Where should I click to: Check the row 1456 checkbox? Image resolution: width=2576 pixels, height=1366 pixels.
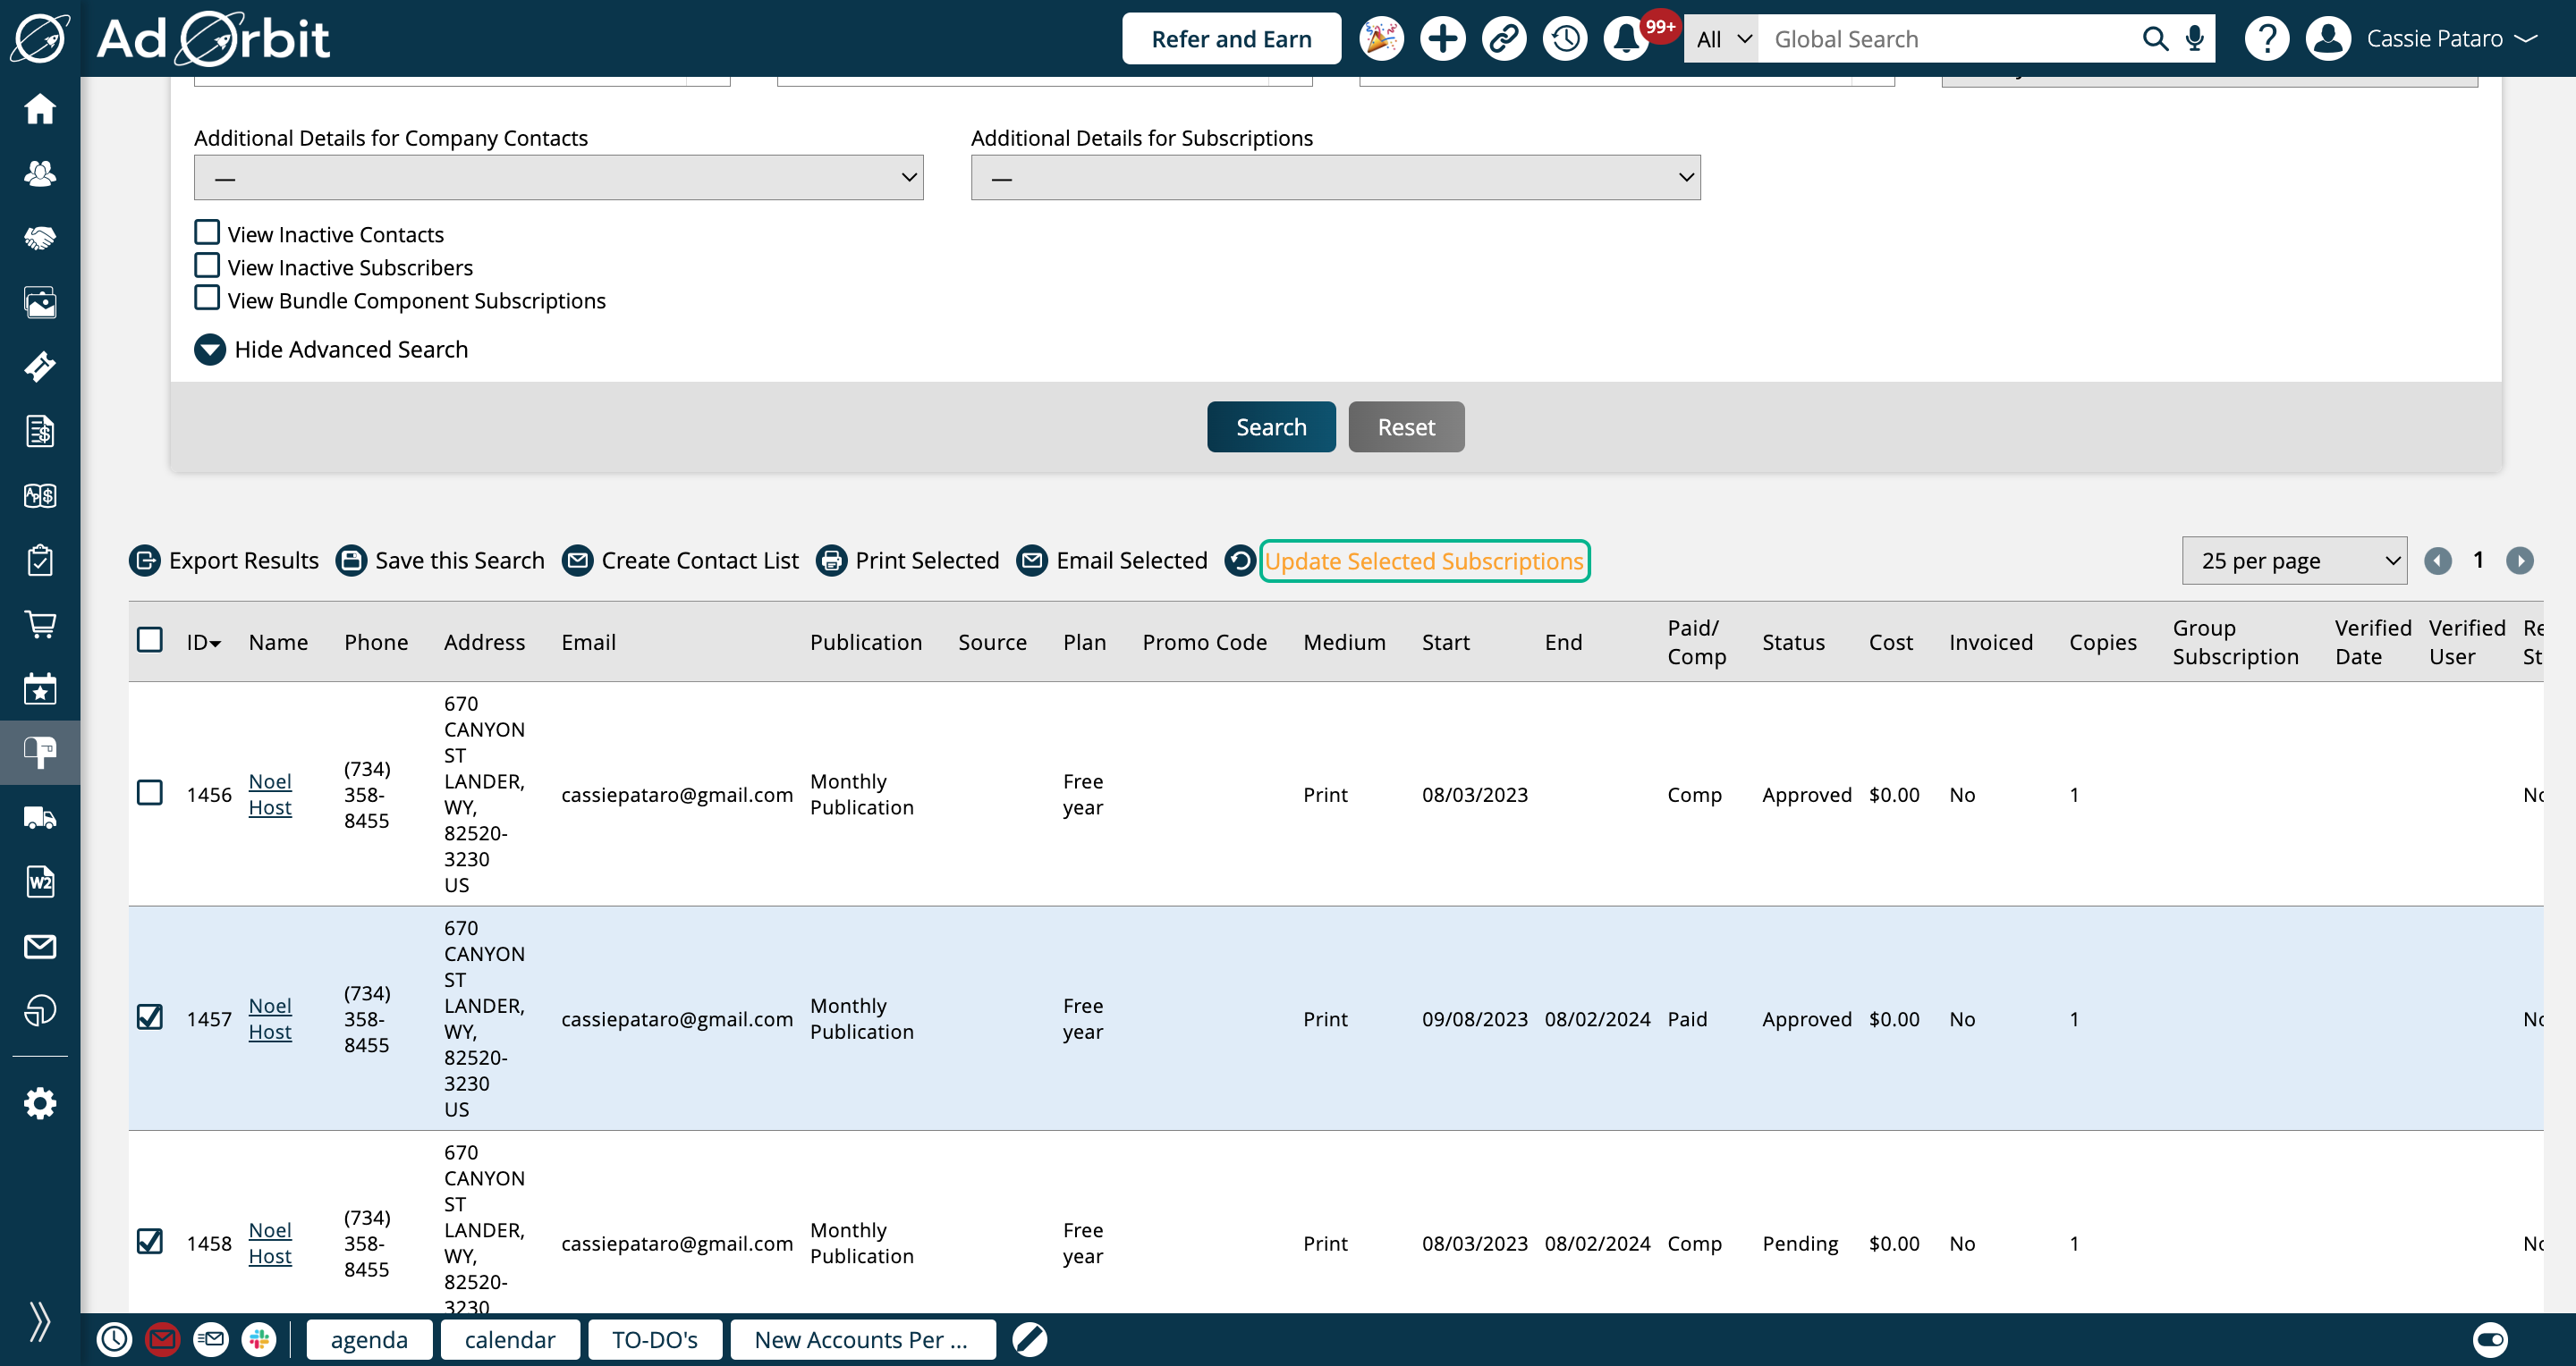150,794
